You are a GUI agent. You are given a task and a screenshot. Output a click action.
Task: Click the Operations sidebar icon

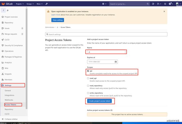[3, 51]
